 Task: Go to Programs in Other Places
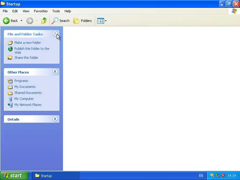click(x=21, y=81)
